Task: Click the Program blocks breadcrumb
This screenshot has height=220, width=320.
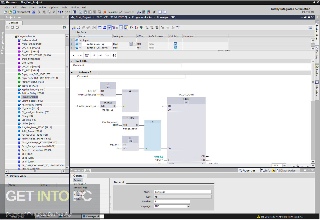Action: [x=142, y=17]
